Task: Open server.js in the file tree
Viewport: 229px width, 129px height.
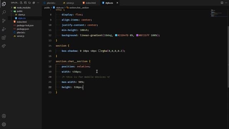Action: (20, 36)
